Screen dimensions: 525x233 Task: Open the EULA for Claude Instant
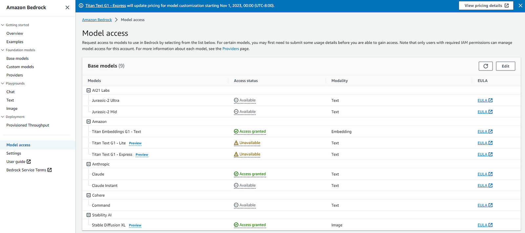click(x=485, y=186)
